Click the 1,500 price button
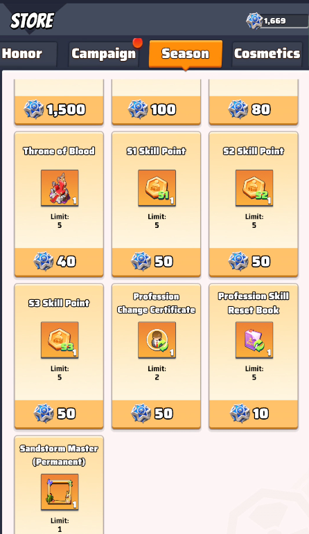Image resolution: width=309 pixels, height=534 pixels. pyautogui.click(x=59, y=109)
